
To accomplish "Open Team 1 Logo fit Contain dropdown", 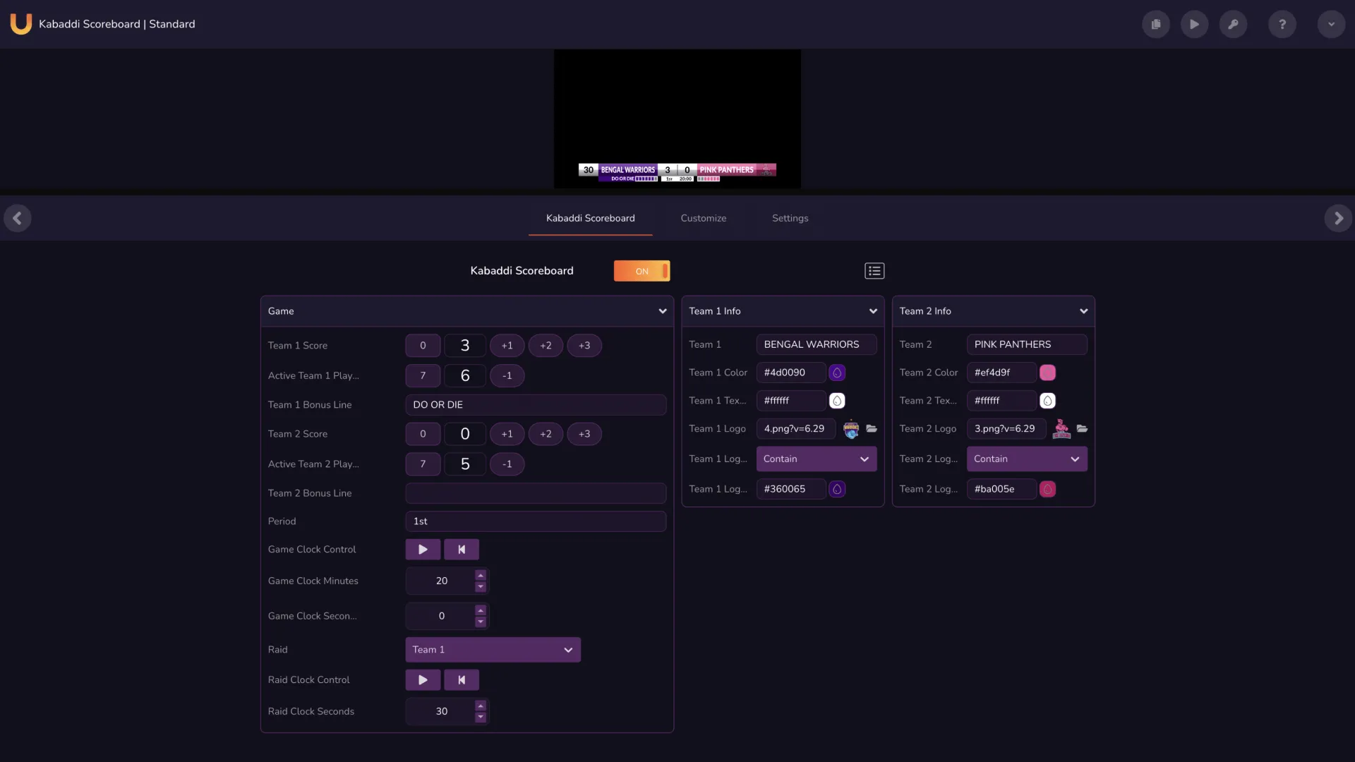I will coord(817,459).
